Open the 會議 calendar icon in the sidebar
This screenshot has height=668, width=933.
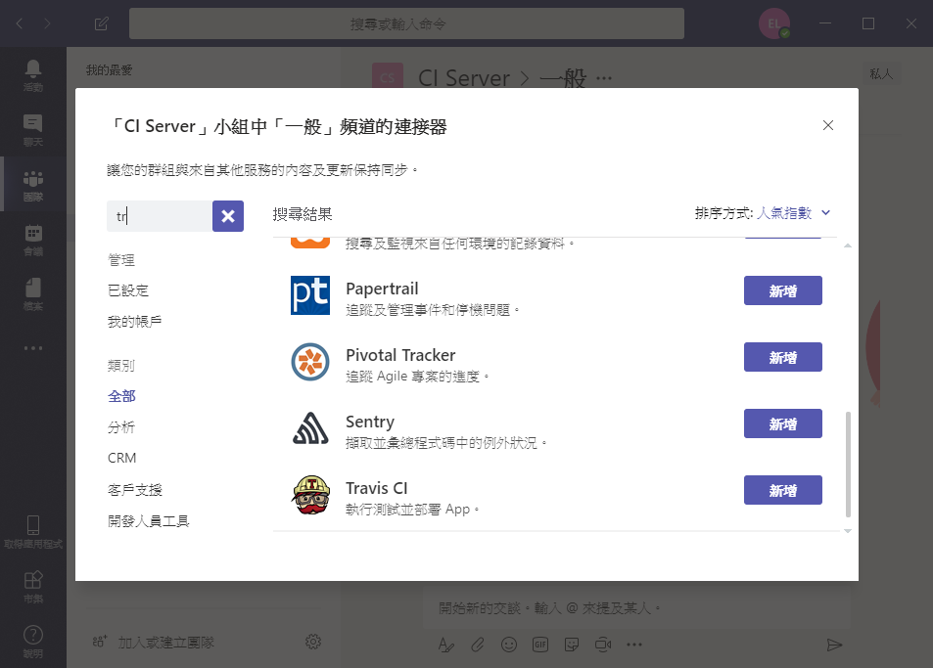(x=32, y=240)
